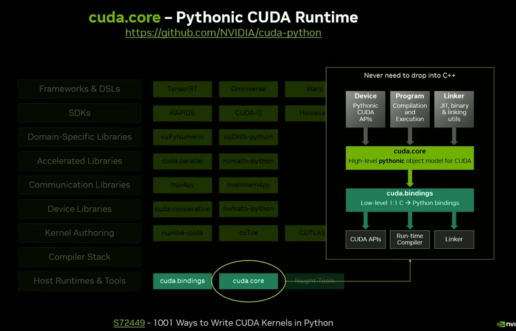This screenshot has height=331, width=516.
Task: Open the github.com/NVIDIA/cuda-python link
Action: 223,33
